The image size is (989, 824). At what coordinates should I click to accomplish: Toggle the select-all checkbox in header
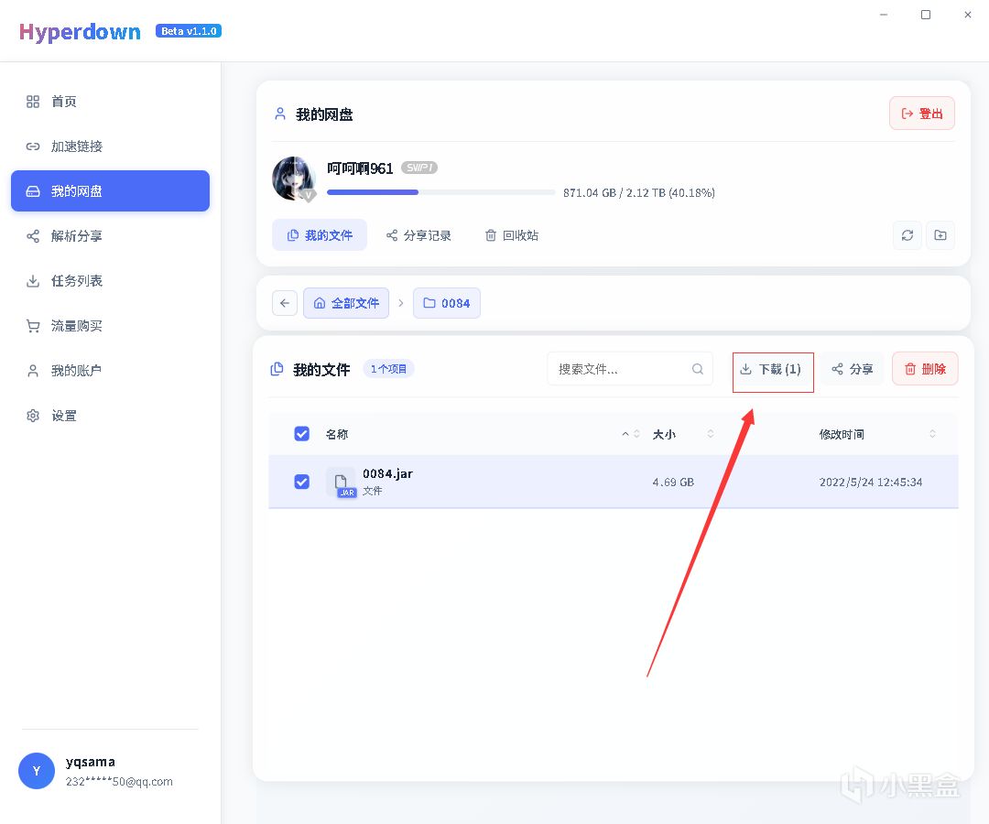(302, 434)
